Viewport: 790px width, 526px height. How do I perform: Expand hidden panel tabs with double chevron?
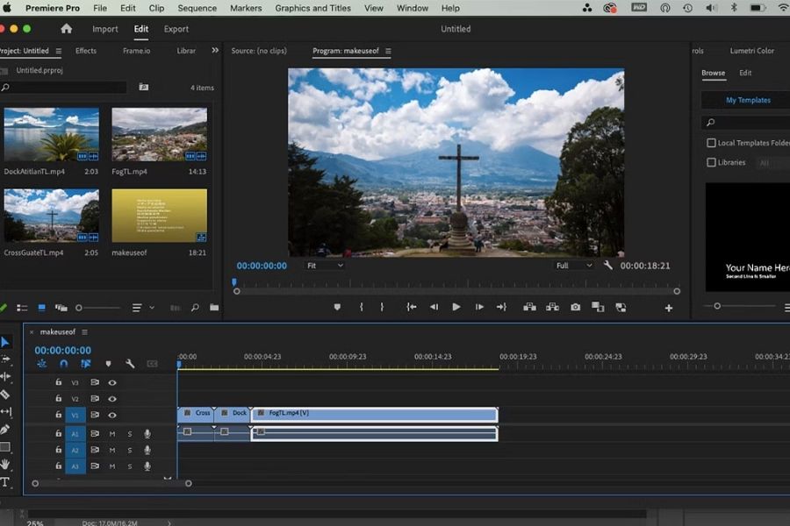pos(215,51)
